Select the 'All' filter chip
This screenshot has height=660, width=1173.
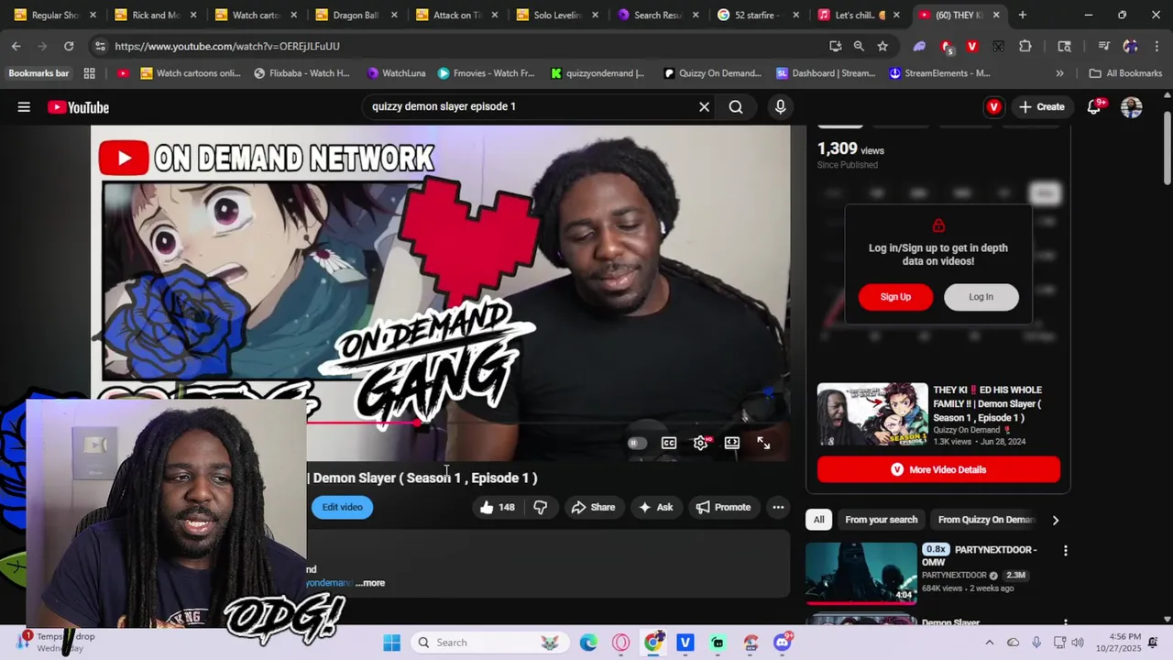pyautogui.click(x=818, y=520)
